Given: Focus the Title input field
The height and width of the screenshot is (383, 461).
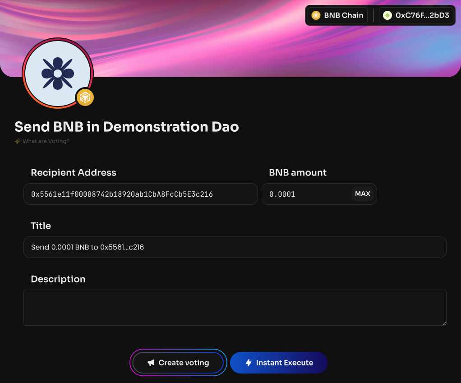Looking at the screenshot, I should [x=235, y=247].
